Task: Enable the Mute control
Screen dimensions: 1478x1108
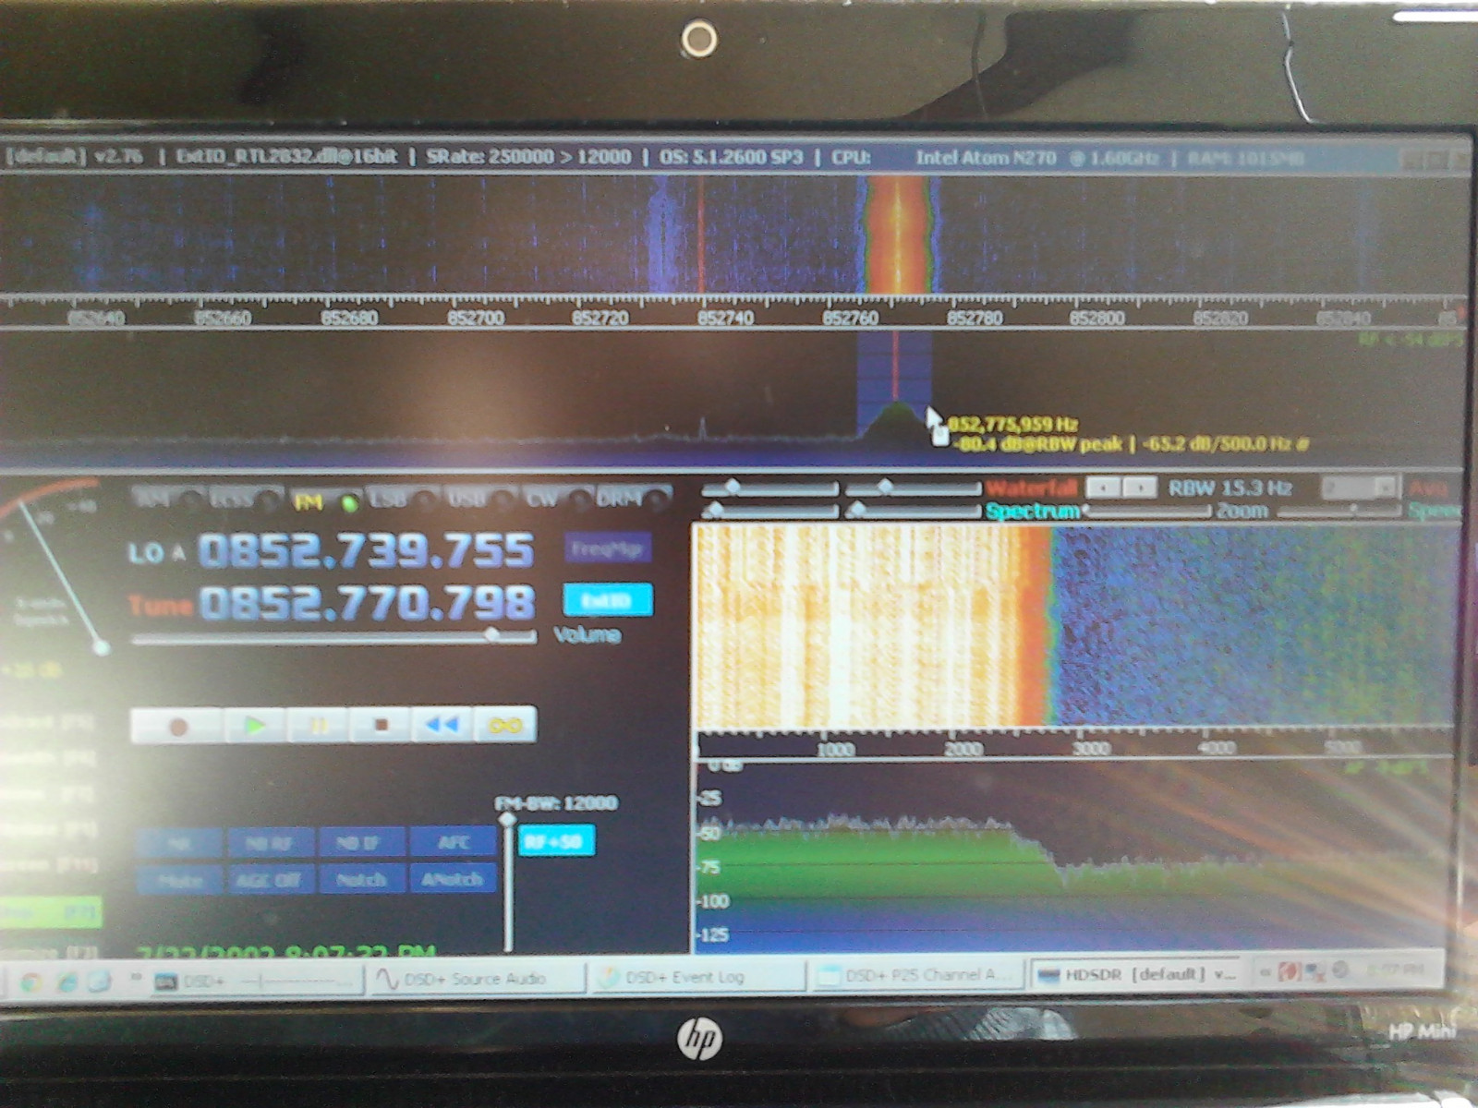Action: coord(178,879)
